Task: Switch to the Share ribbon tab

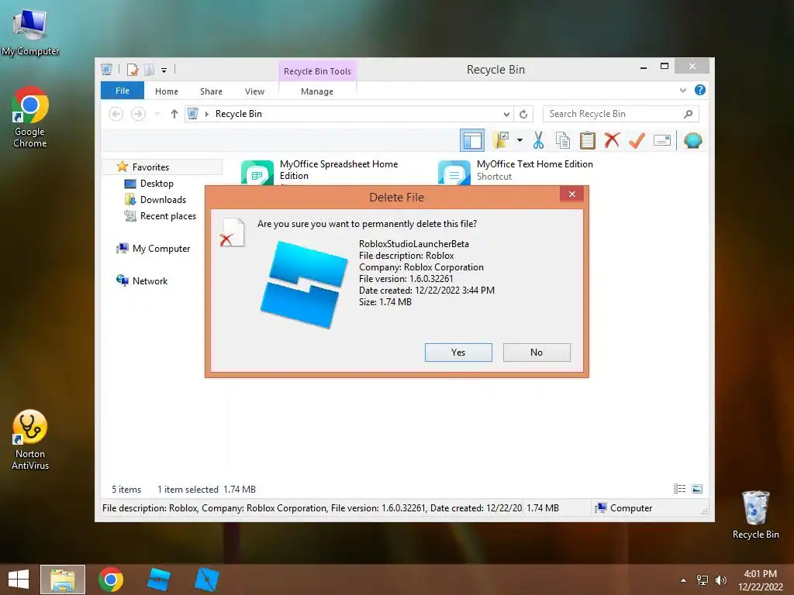Action: 211,91
